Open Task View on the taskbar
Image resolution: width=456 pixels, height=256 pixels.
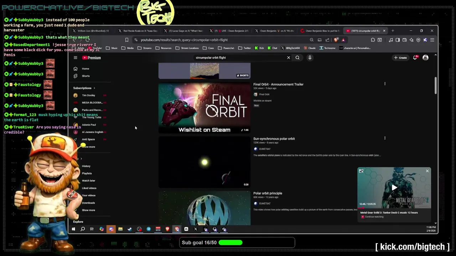(x=92, y=229)
